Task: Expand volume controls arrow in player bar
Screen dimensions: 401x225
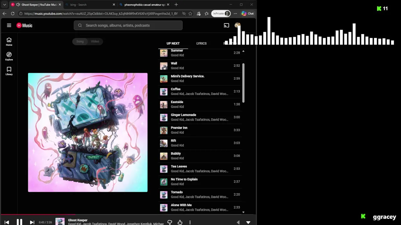Action: 238,222
